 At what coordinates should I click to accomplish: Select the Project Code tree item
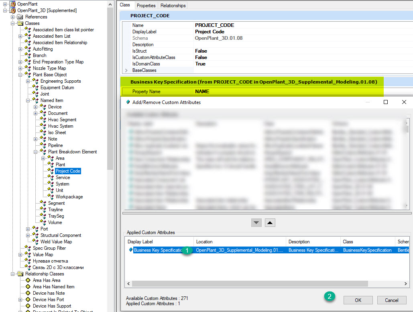68,171
